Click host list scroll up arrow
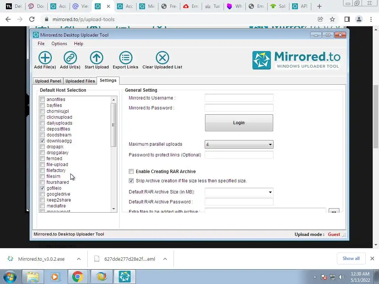The height and width of the screenshot is (284, 379). pos(114,99)
